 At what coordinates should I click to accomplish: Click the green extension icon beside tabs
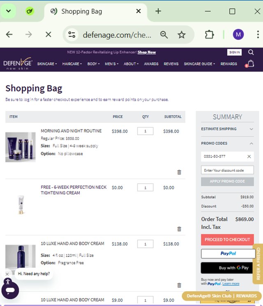[30, 11]
